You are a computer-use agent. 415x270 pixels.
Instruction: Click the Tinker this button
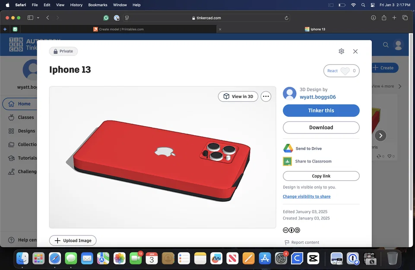[x=321, y=111]
